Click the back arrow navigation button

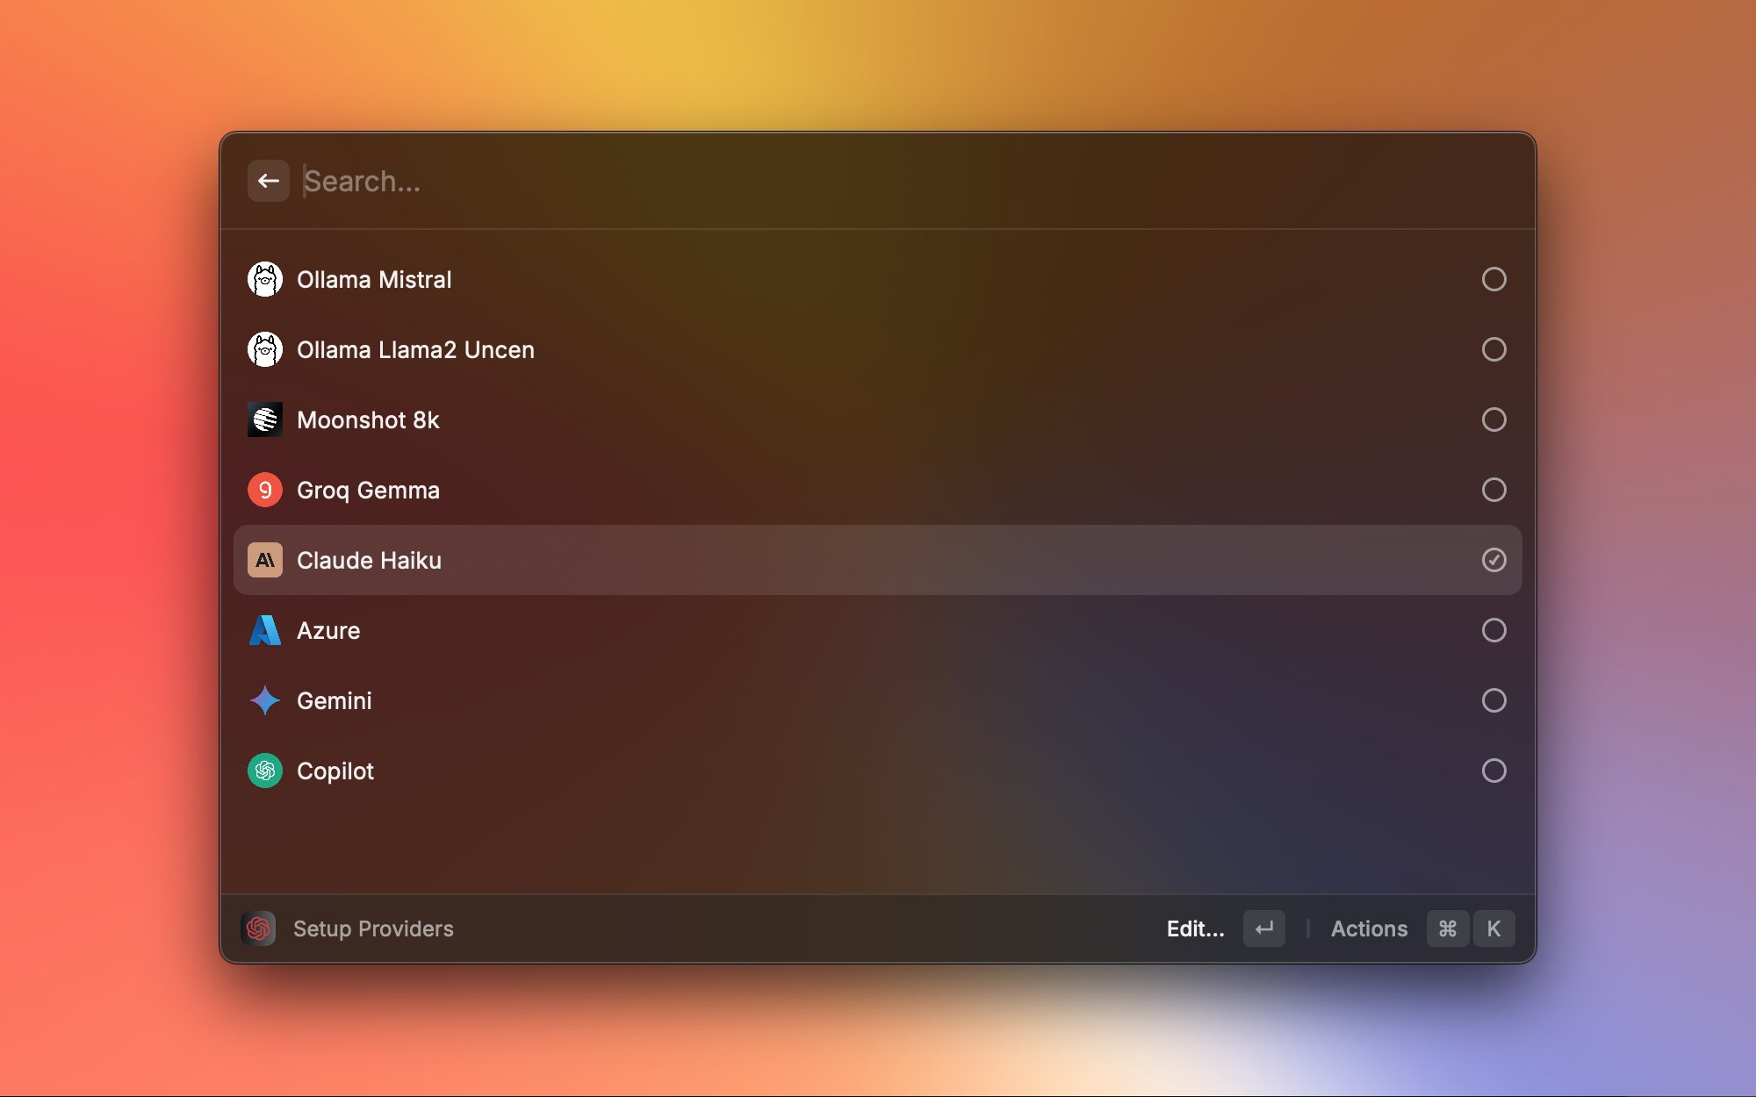pos(268,181)
